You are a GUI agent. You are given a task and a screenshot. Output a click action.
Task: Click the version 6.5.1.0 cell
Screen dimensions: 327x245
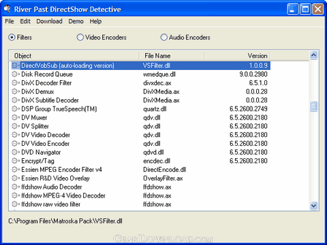click(x=258, y=83)
